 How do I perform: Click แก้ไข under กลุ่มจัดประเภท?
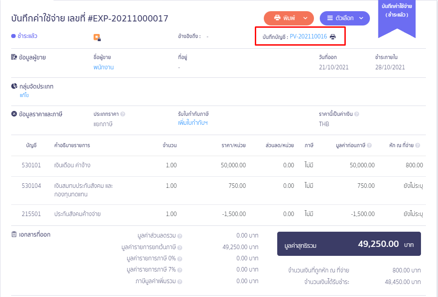(x=24, y=95)
